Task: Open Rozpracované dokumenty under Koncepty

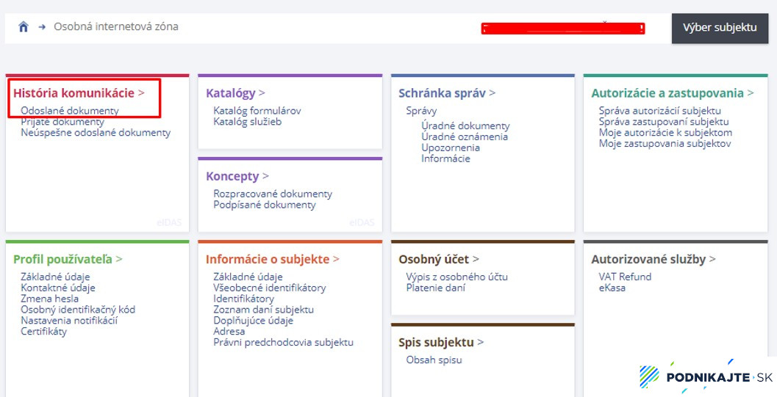Action: 273,194
